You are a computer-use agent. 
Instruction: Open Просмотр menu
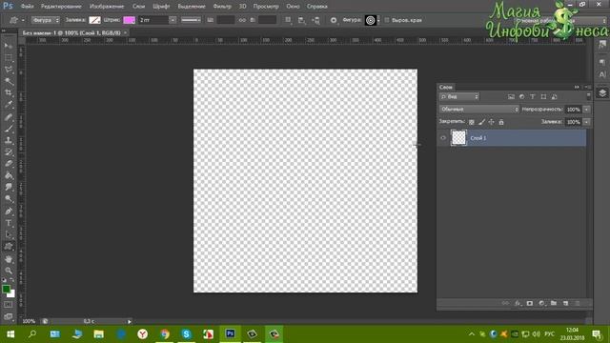266,7
